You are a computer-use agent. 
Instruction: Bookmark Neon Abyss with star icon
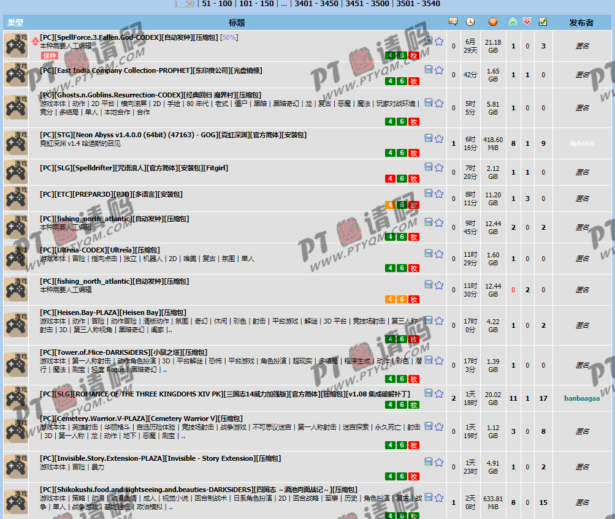click(439, 138)
